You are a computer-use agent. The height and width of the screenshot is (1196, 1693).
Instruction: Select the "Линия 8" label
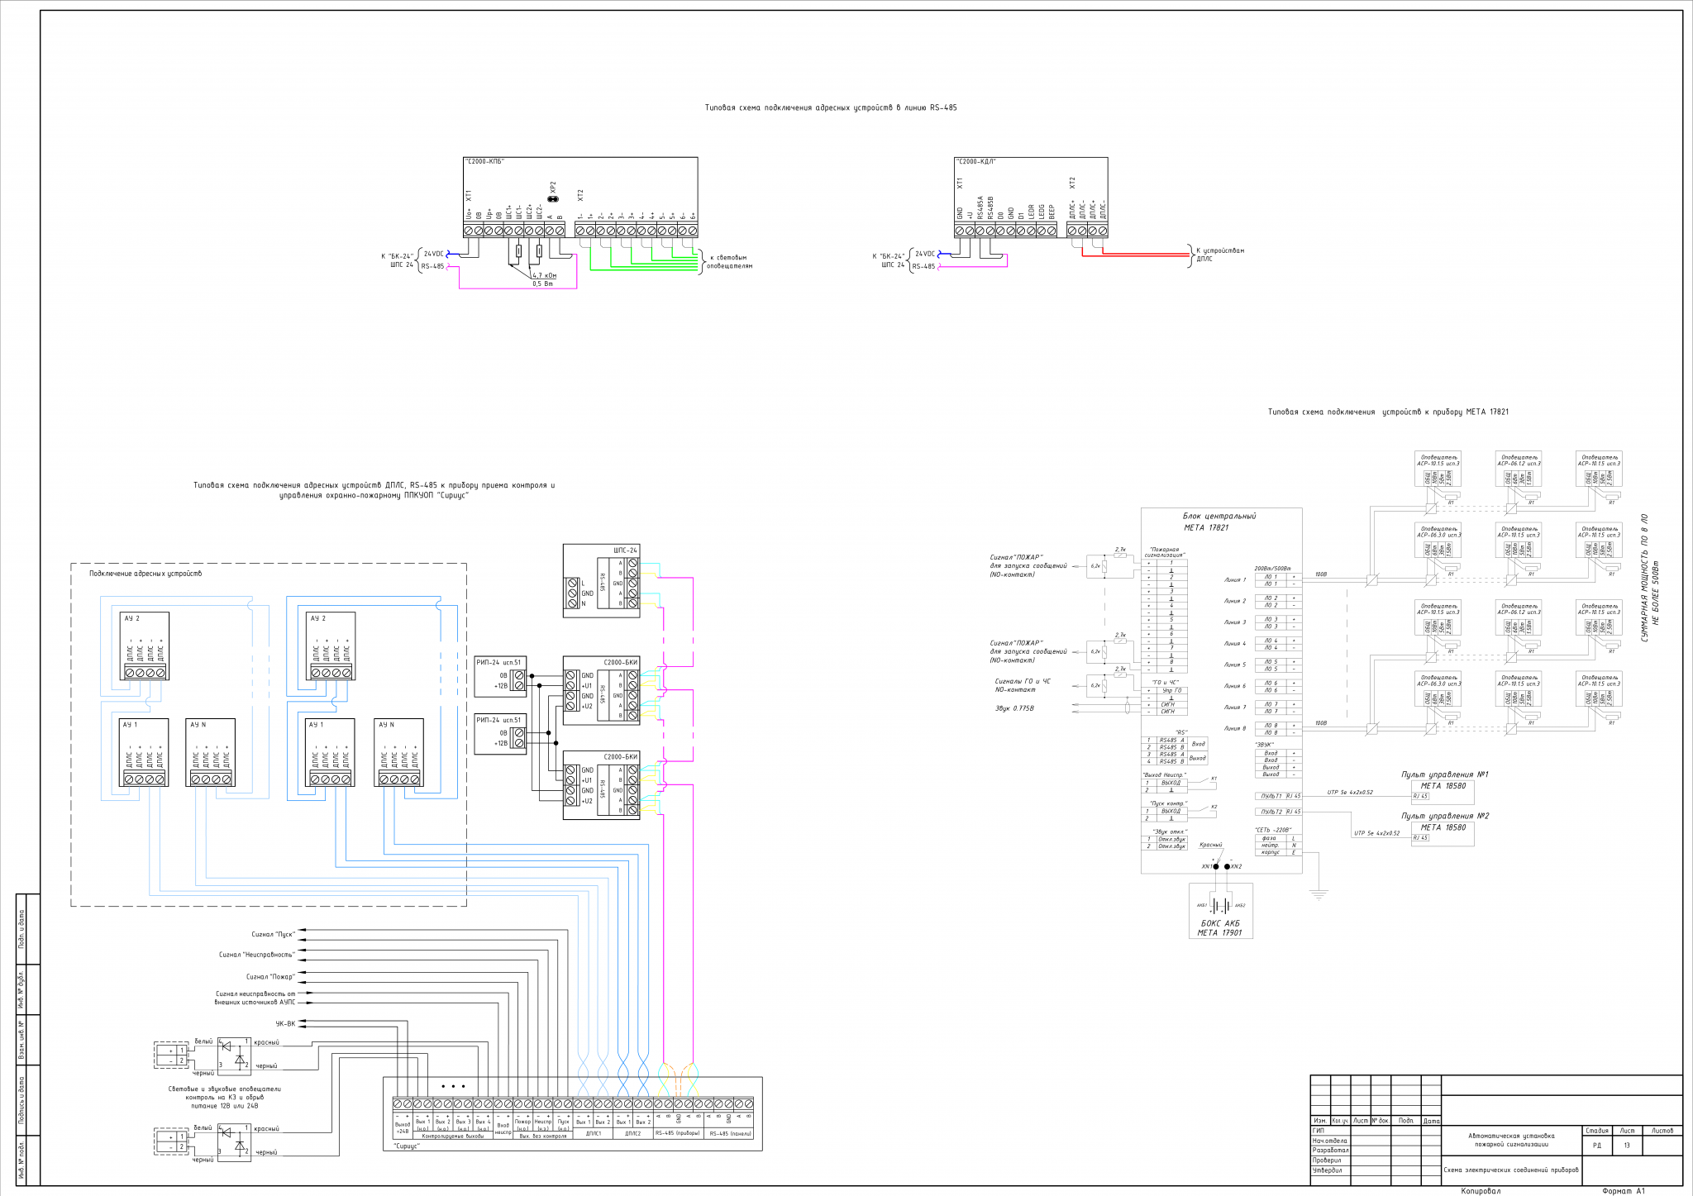coord(1235,728)
